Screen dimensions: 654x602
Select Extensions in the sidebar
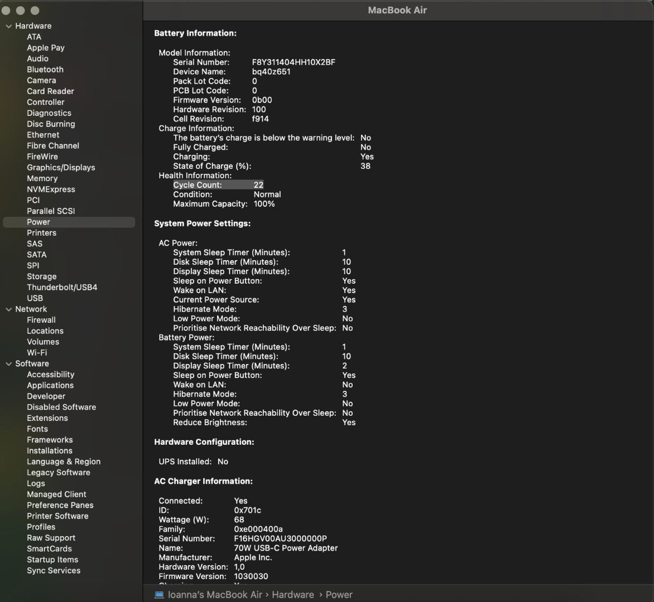pyautogui.click(x=47, y=418)
